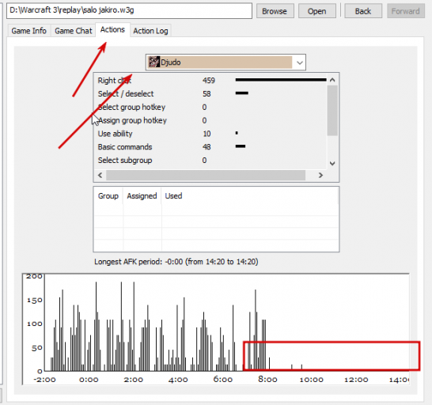Open the Djudo player dropdown
This screenshot has width=432, height=405.
225,62
